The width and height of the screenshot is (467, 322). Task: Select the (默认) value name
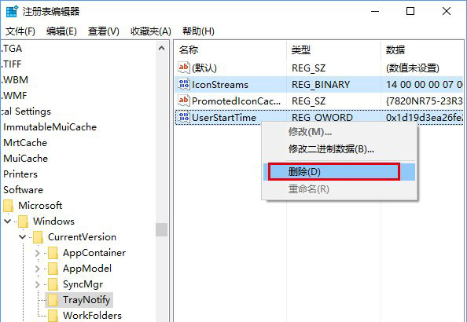pyautogui.click(x=204, y=68)
